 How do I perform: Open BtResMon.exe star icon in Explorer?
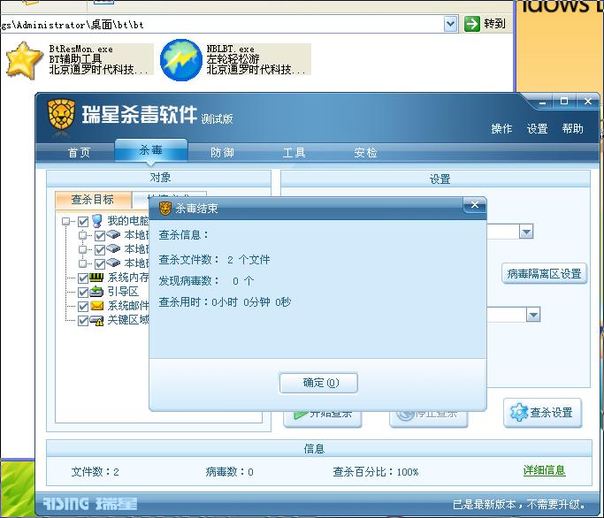[x=24, y=60]
